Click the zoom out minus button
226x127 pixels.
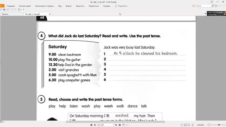(x=209, y=125)
